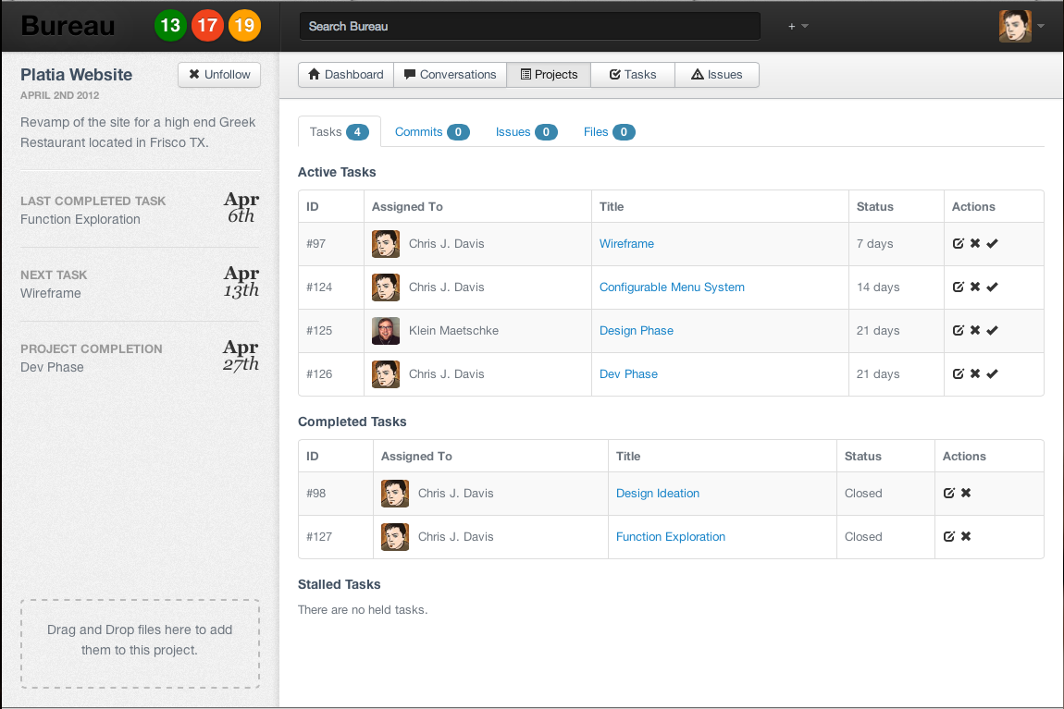Delete the Dev Phase task
The width and height of the screenshot is (1064, 709).
[x=975, y=373]
